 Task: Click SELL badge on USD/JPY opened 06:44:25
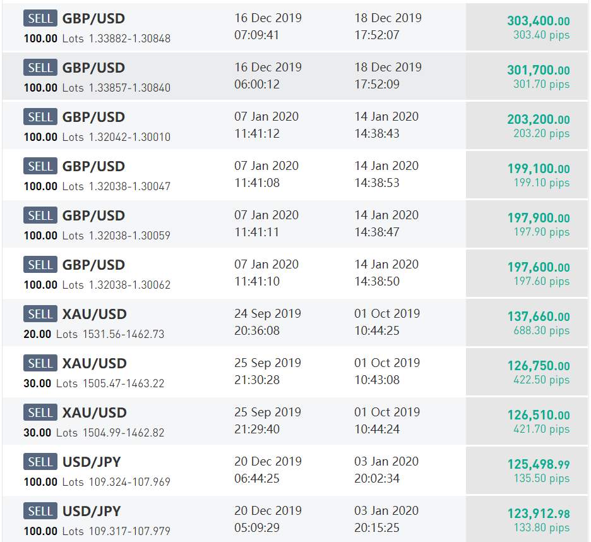tap(40, 462)
